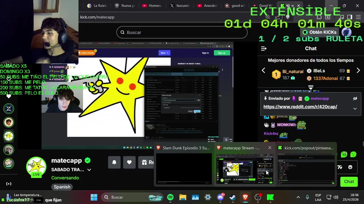
Task: Expand the stream title 'SABADO TRA...' chevron
Action: tap(89, 170)
